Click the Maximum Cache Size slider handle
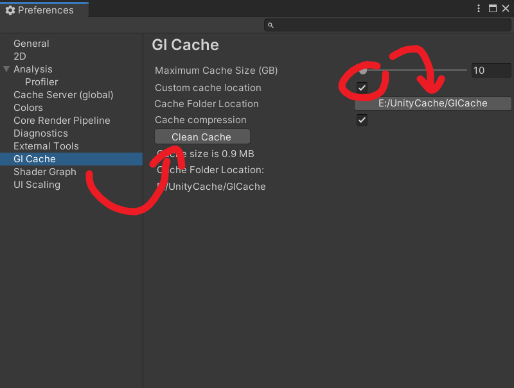The image size is (514, 388). 363,71
